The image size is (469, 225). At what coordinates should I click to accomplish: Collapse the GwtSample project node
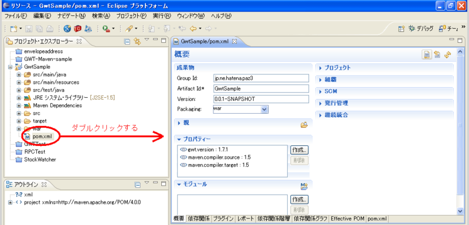(10, 67)
